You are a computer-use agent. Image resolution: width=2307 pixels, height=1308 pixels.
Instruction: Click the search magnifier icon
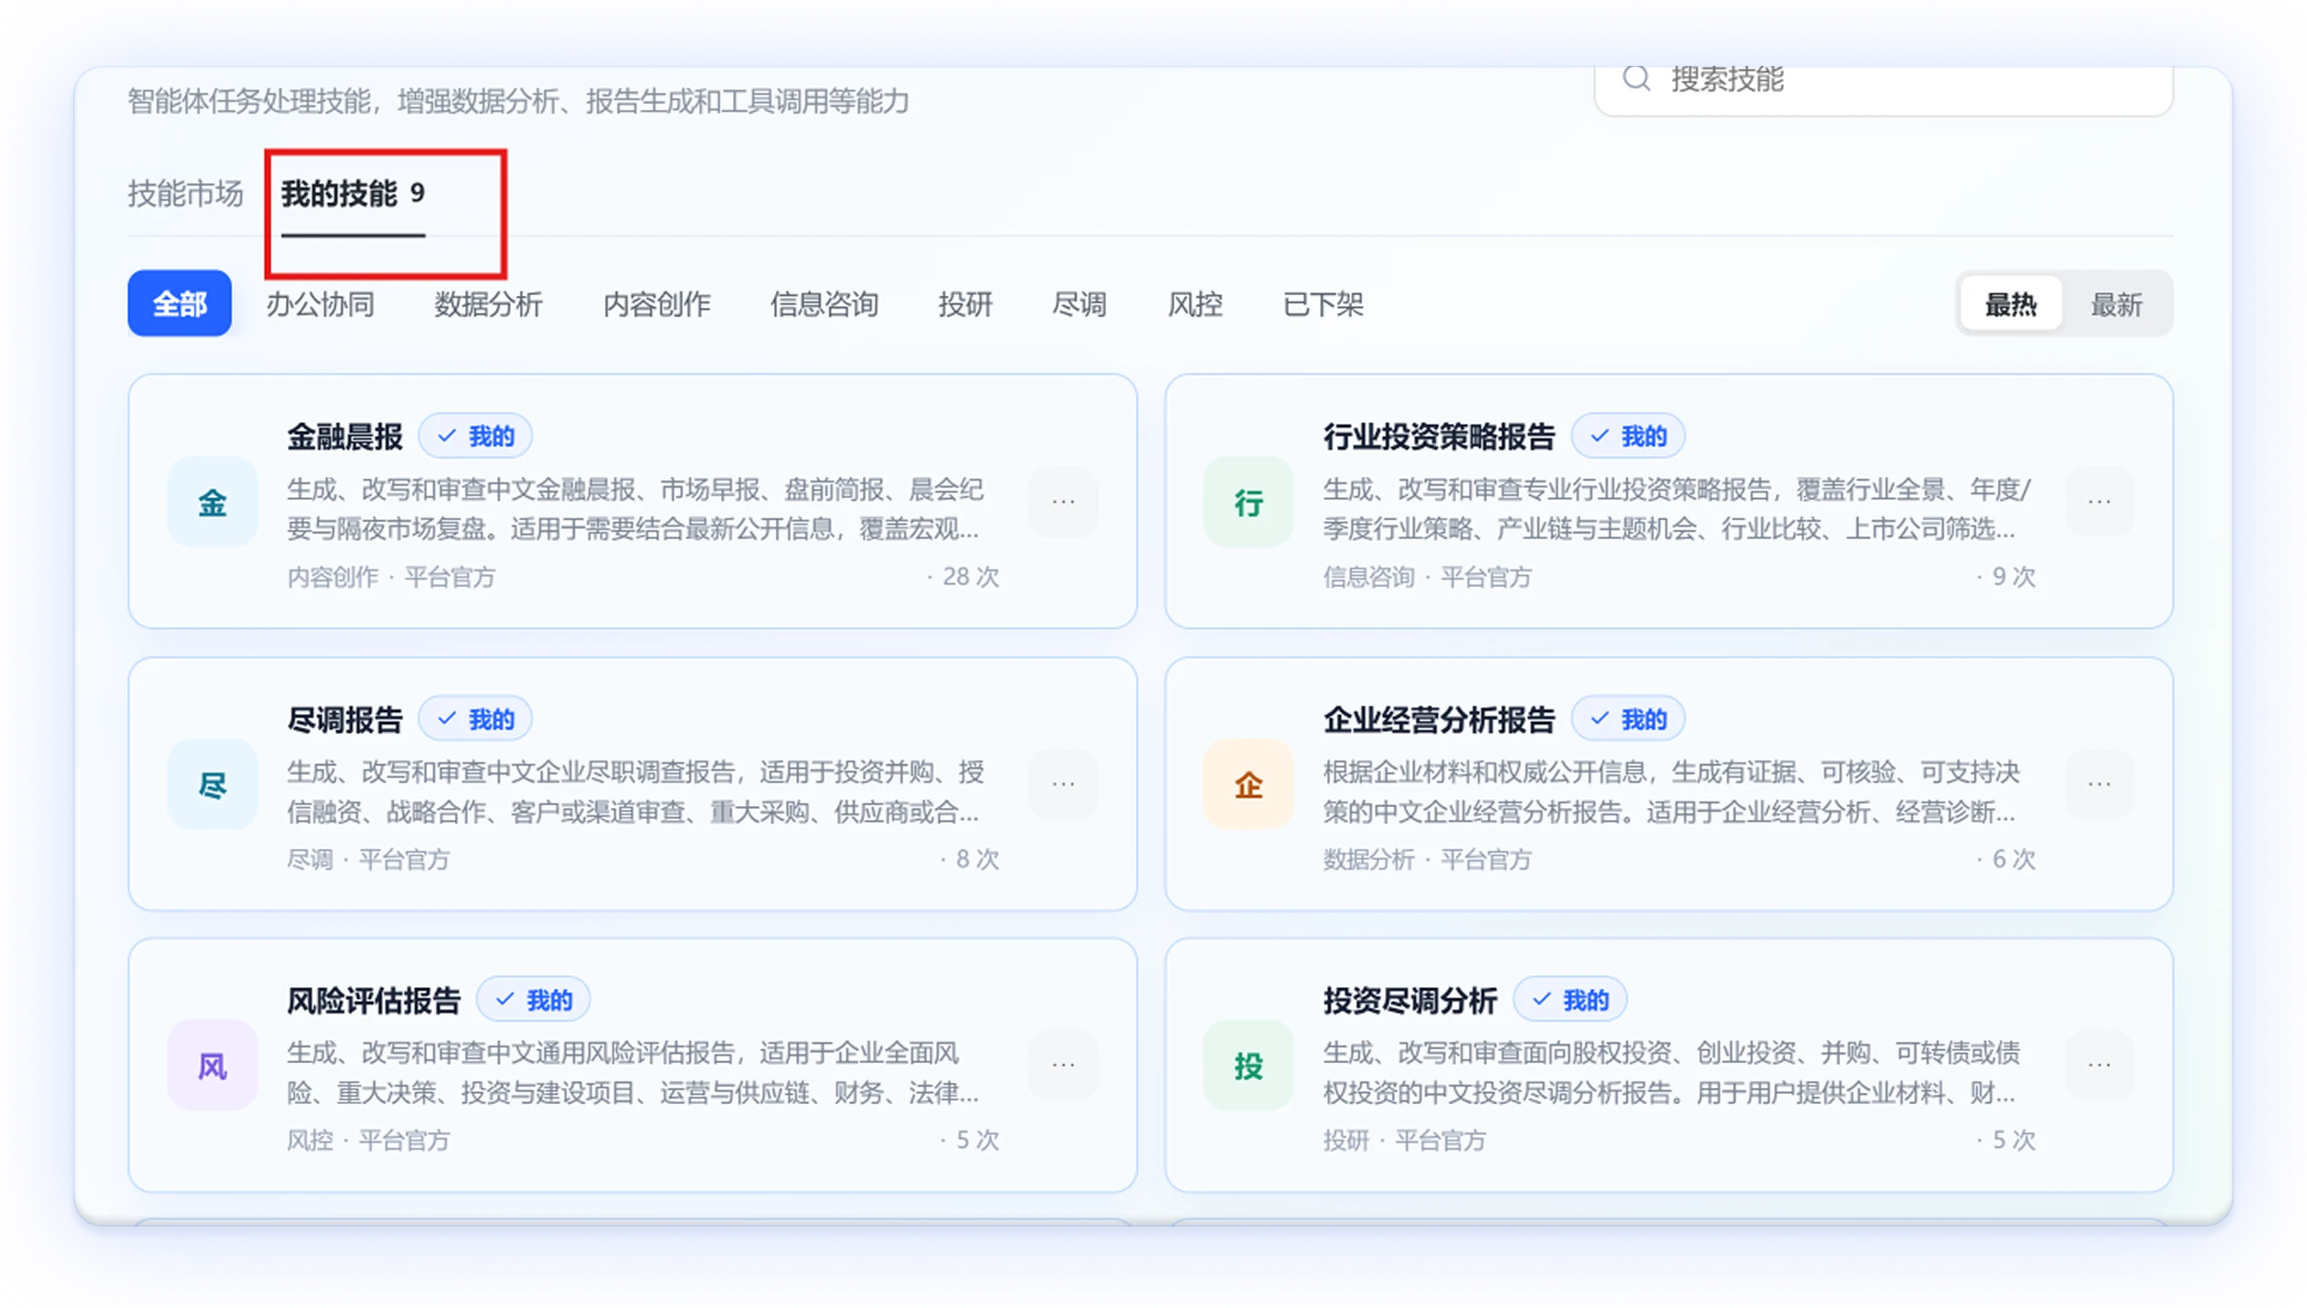[1635, 79]
